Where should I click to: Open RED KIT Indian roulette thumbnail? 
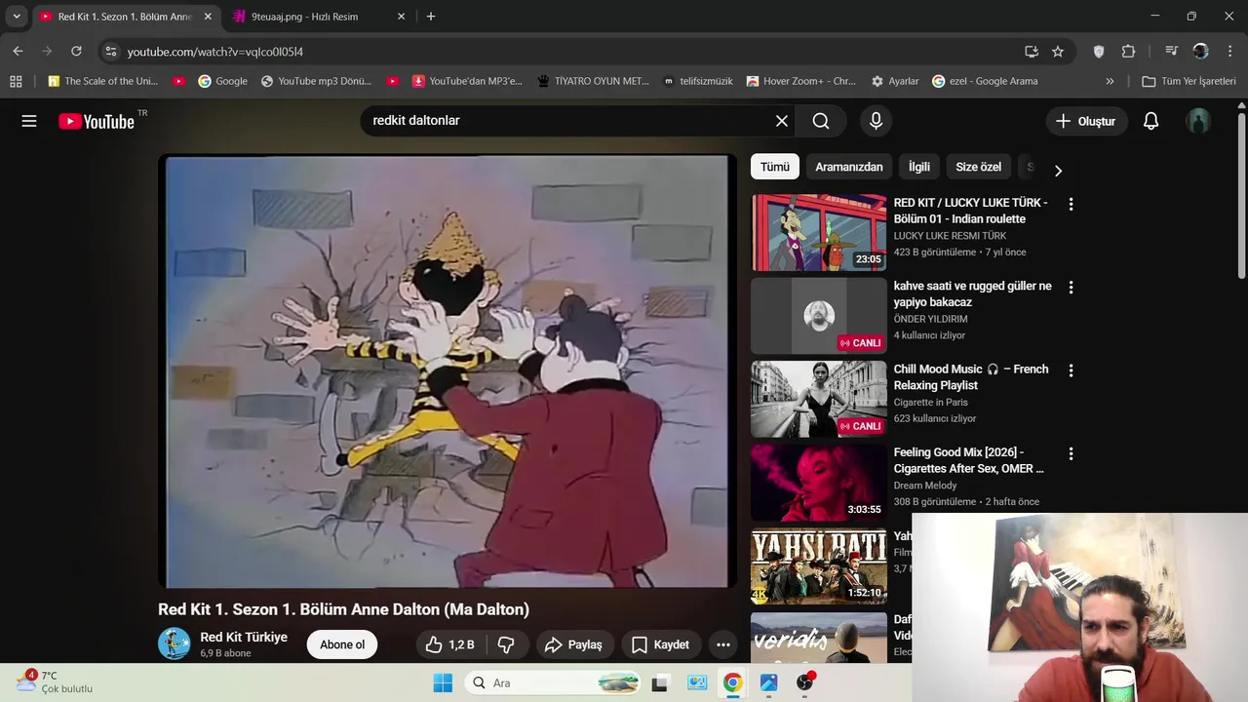pyautogui.click(x=818, y=232)
